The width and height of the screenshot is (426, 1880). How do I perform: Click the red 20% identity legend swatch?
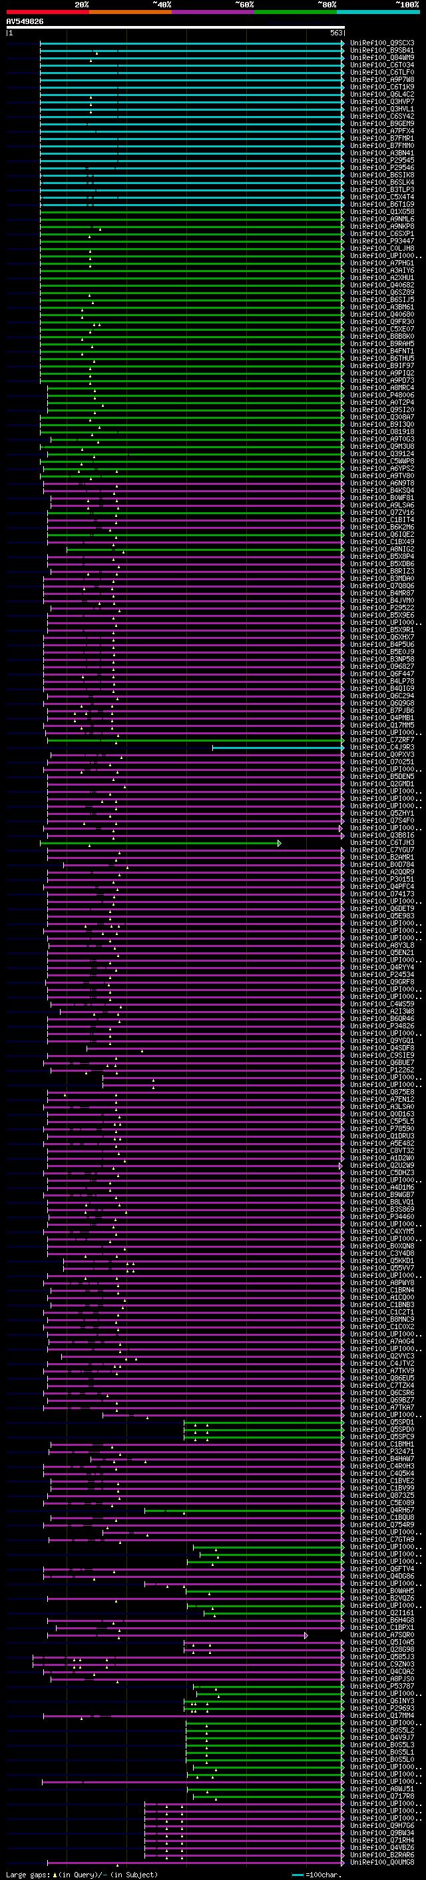click(x=47, y=12)
